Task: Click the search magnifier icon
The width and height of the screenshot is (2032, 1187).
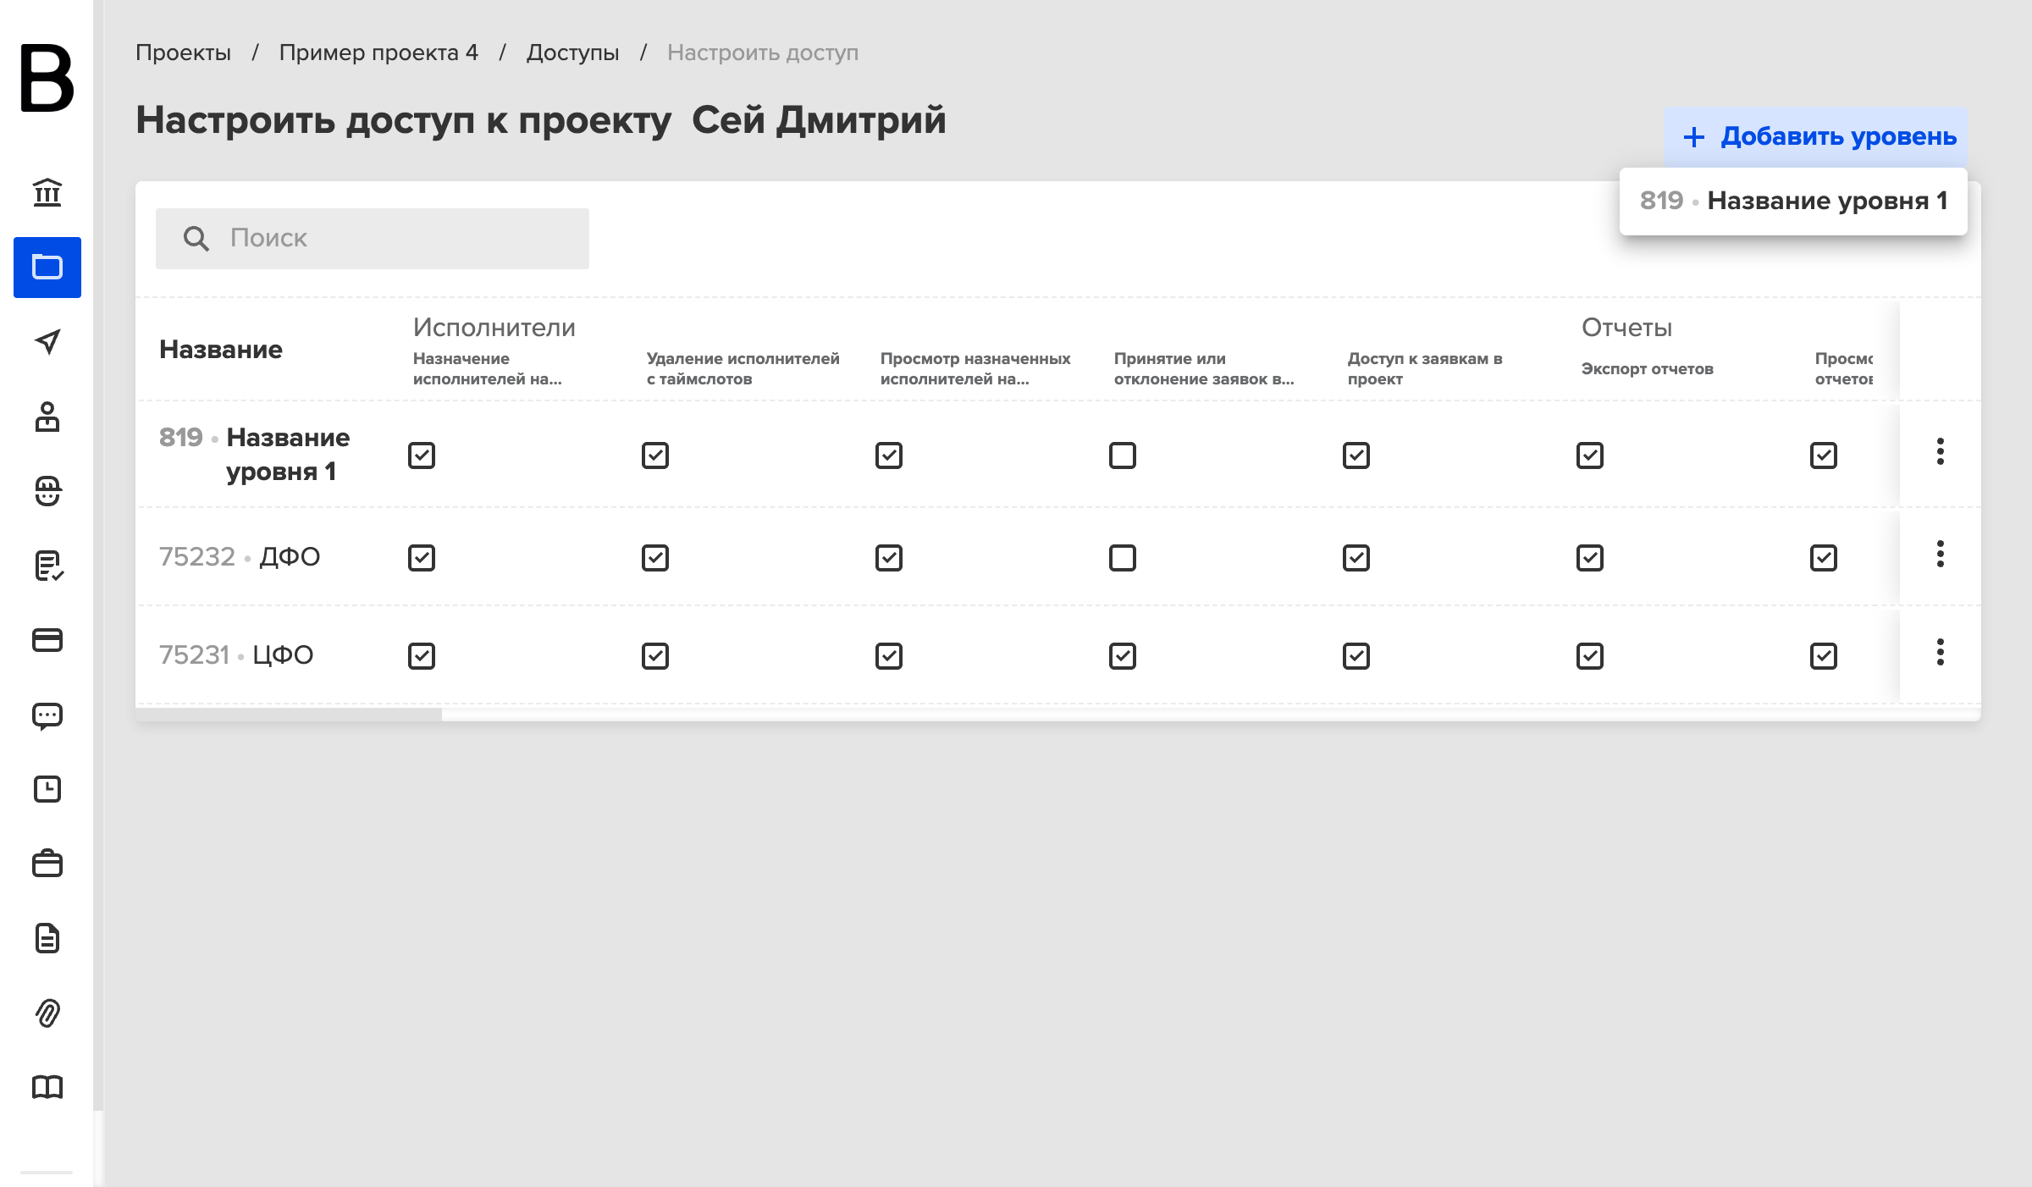Action: tap(196, 239)
